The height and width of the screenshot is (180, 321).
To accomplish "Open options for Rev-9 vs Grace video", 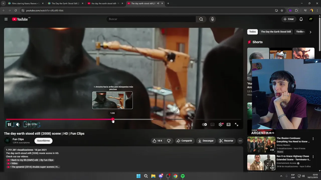I will [313, 157].
